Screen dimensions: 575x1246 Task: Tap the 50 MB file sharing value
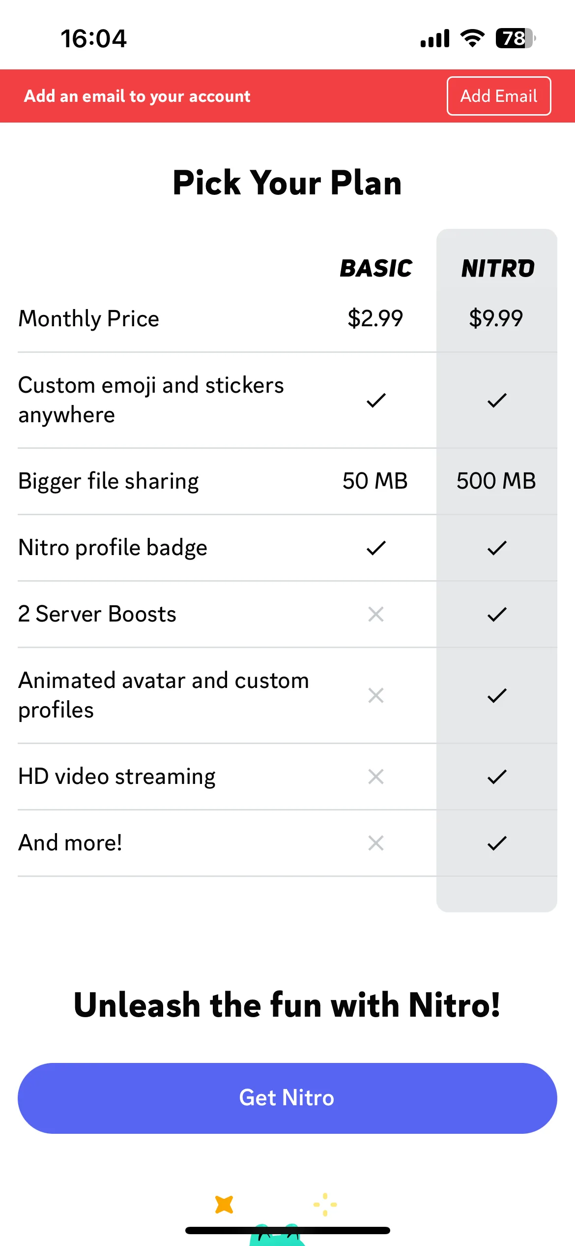tap(375, 481)
